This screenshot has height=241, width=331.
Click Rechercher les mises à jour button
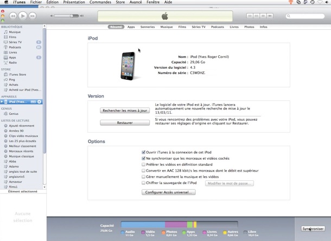(125, 110)
